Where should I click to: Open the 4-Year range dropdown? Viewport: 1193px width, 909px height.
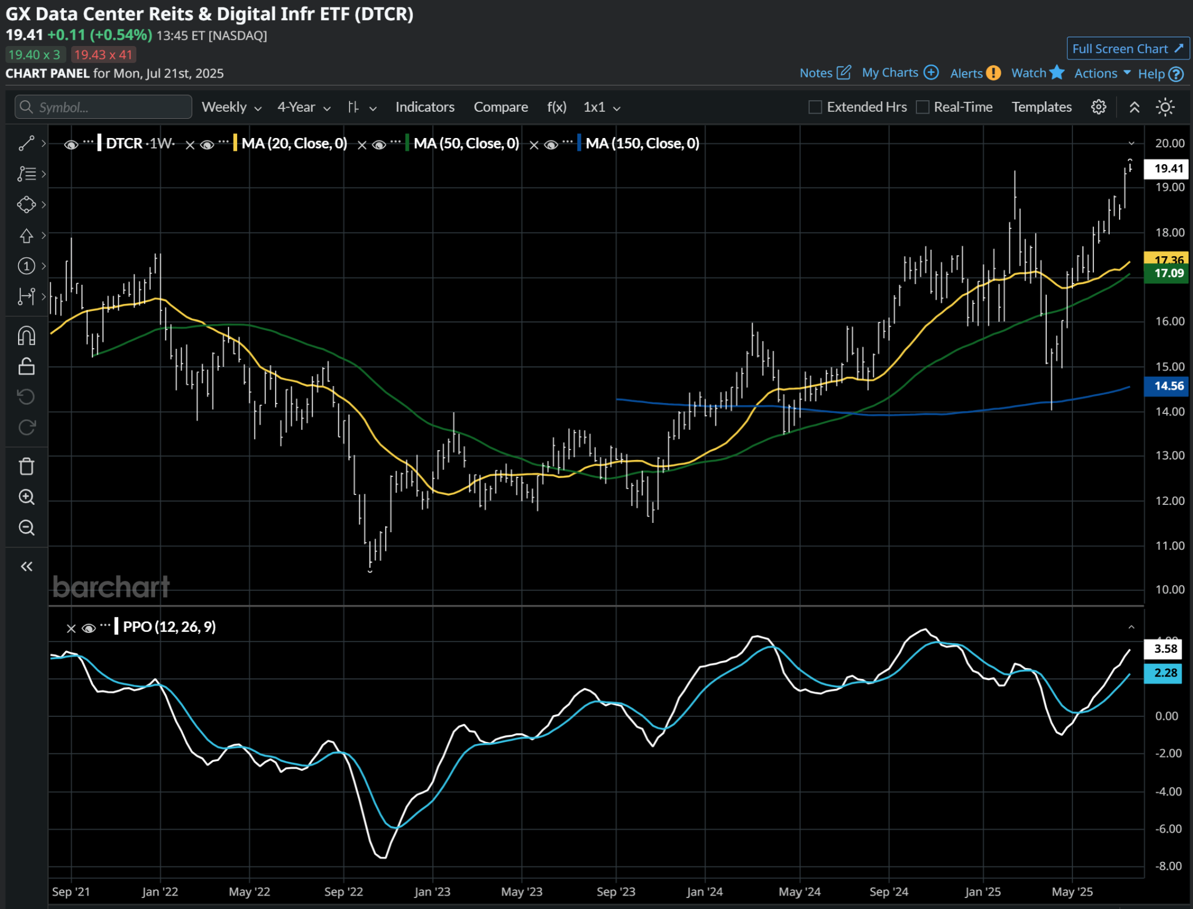tap(303, 107)
